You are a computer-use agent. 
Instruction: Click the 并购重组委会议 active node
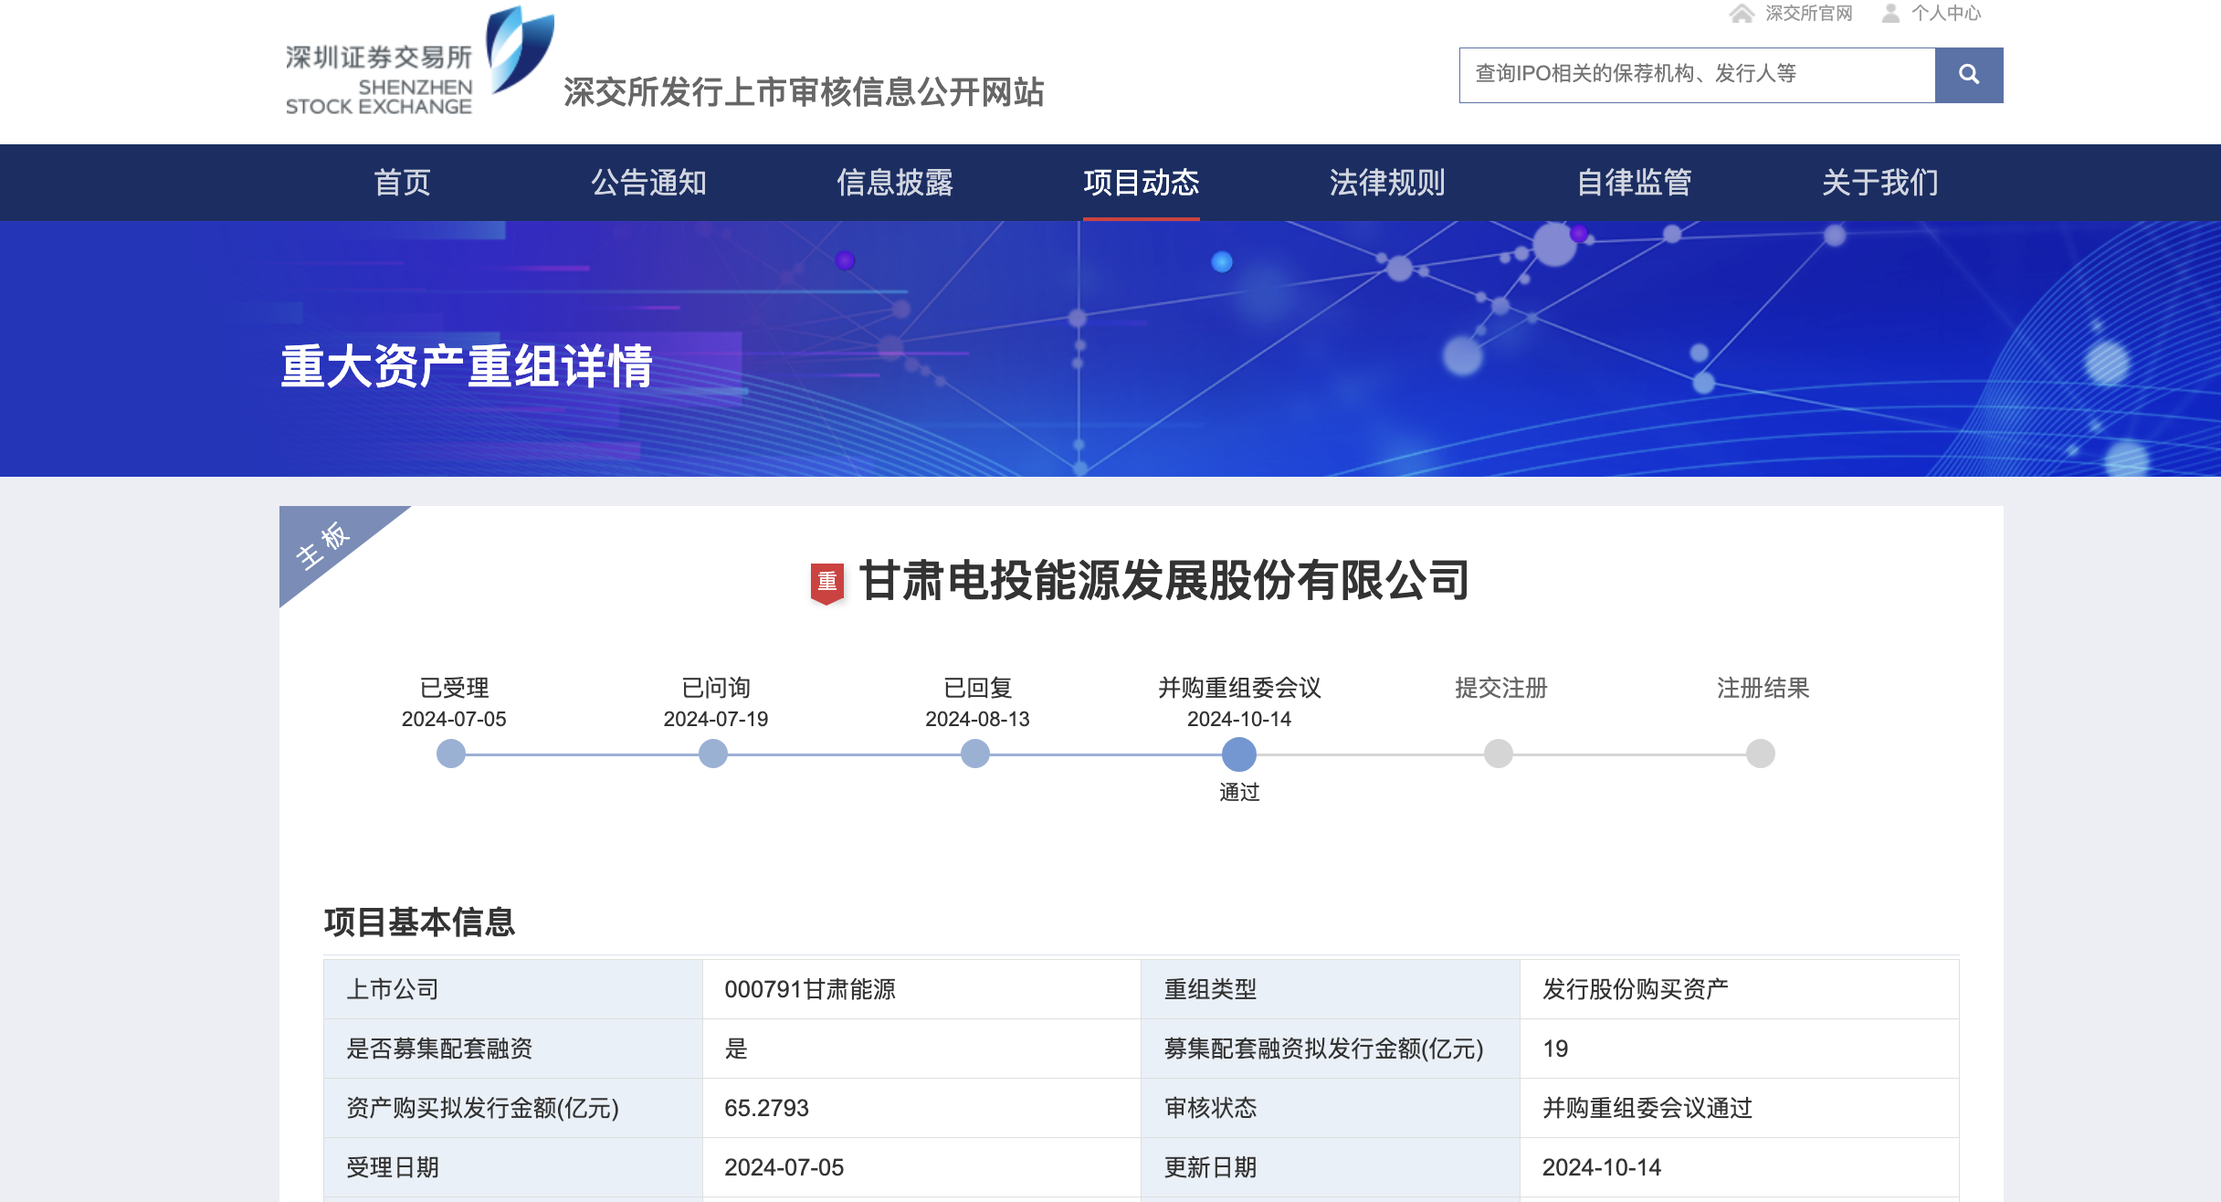1238,754
